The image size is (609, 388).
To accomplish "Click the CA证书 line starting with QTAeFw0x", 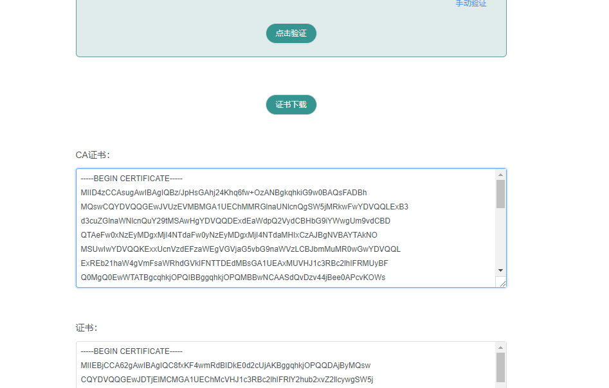I will [x=229, y=235].
